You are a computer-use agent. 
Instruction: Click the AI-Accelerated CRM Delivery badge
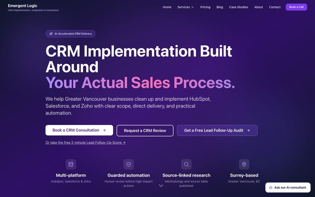click(70, 34)
